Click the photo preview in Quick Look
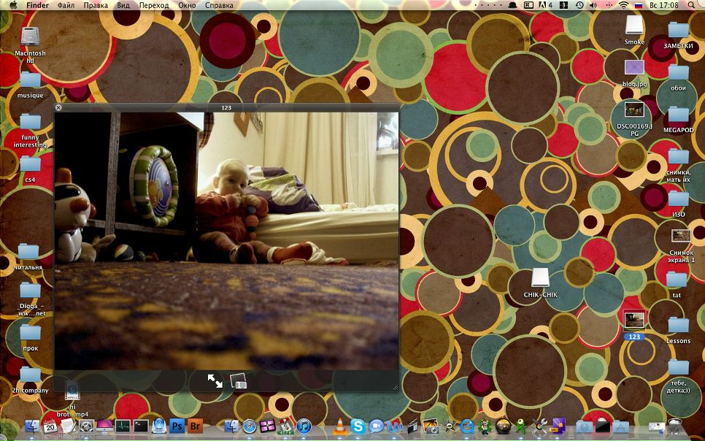Viewport: 705px width, 441px height. point(226,239)
